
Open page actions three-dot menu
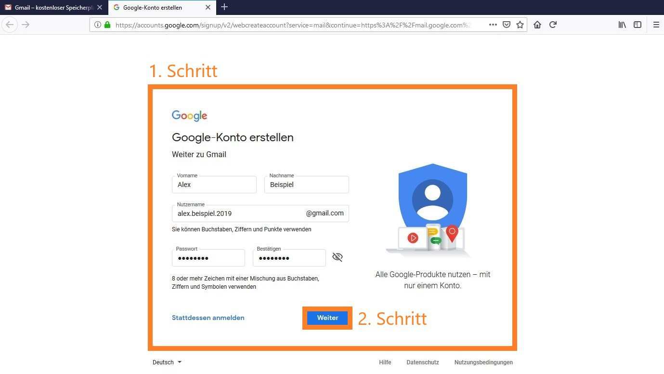click(x=493, y=25)
